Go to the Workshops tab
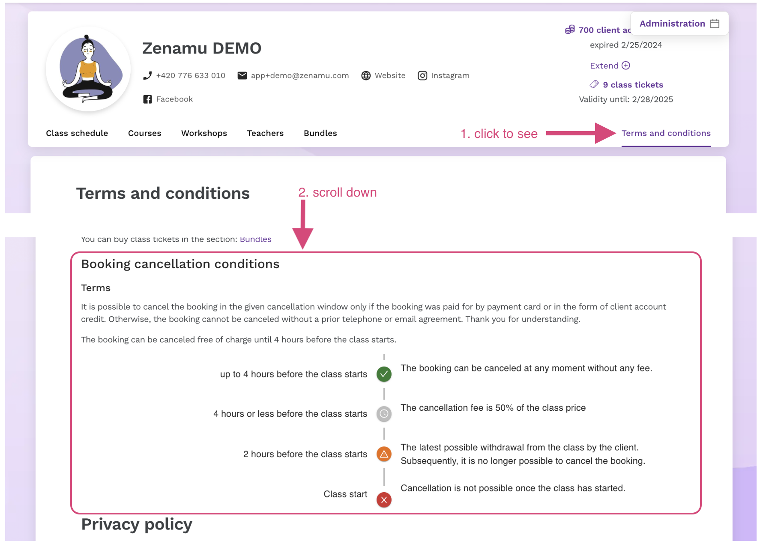Screen dimensions: 760x544 tap(204, 133)
